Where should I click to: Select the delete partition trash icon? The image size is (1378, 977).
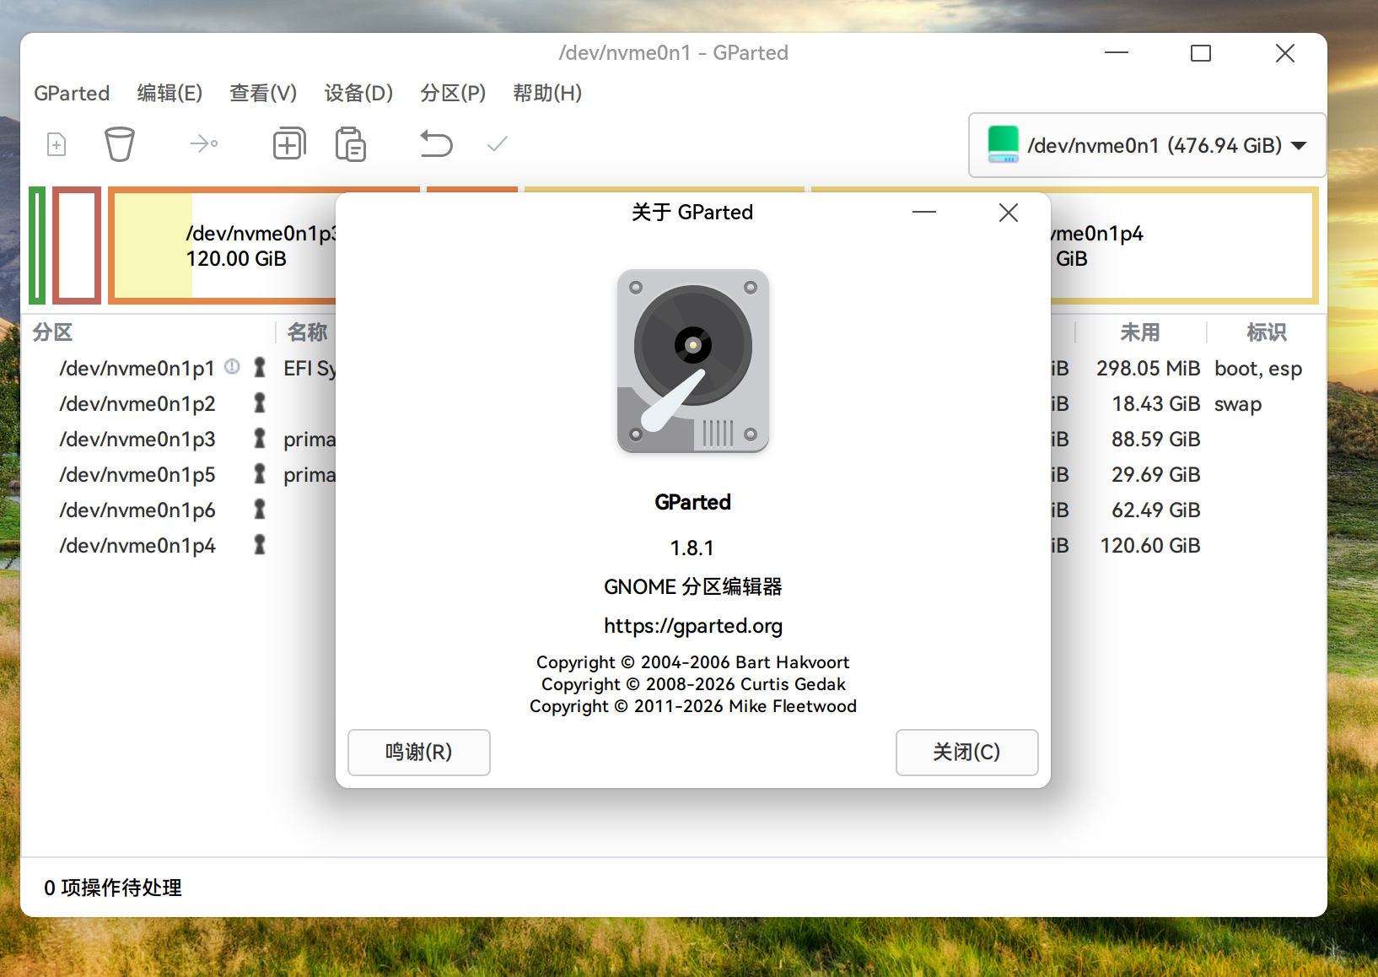120,143
